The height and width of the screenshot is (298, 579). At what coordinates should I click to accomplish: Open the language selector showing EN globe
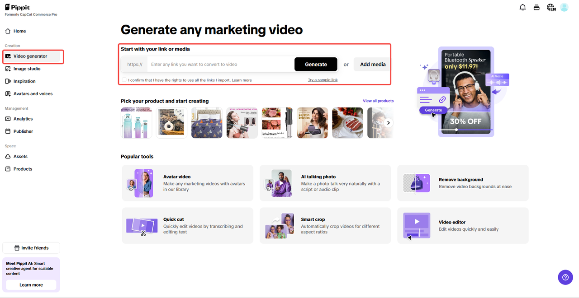551,7
